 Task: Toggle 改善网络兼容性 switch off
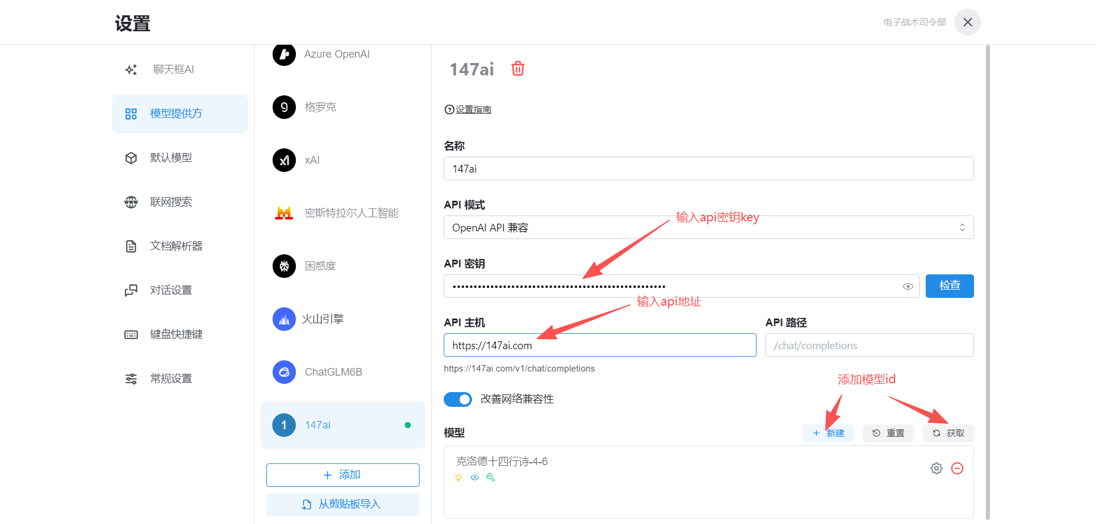click(458, 399)
